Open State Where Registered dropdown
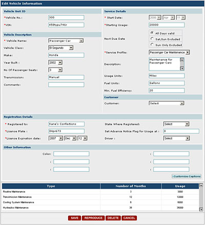This screenshot has height=225, width=205. [176, 124]
